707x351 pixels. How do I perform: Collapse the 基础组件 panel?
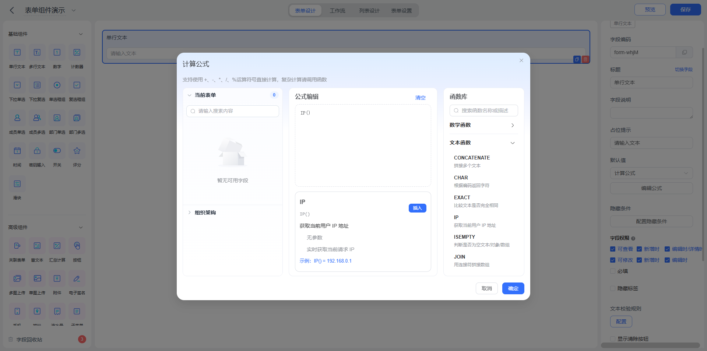[x=81, y=34]
